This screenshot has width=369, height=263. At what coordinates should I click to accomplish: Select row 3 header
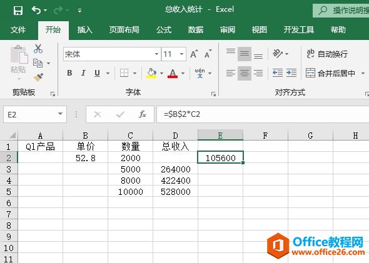pos(9,169)
